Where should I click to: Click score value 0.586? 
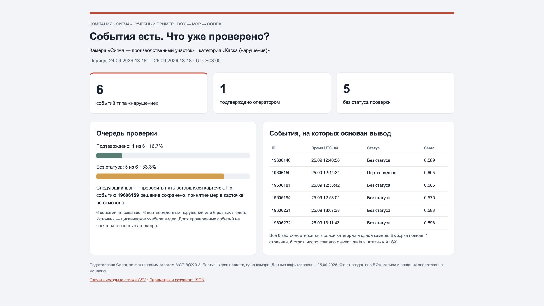coord(430,185)
